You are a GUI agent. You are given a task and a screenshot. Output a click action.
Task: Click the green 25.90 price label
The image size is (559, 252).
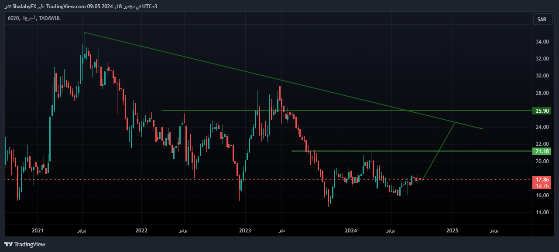pos(542,111)
